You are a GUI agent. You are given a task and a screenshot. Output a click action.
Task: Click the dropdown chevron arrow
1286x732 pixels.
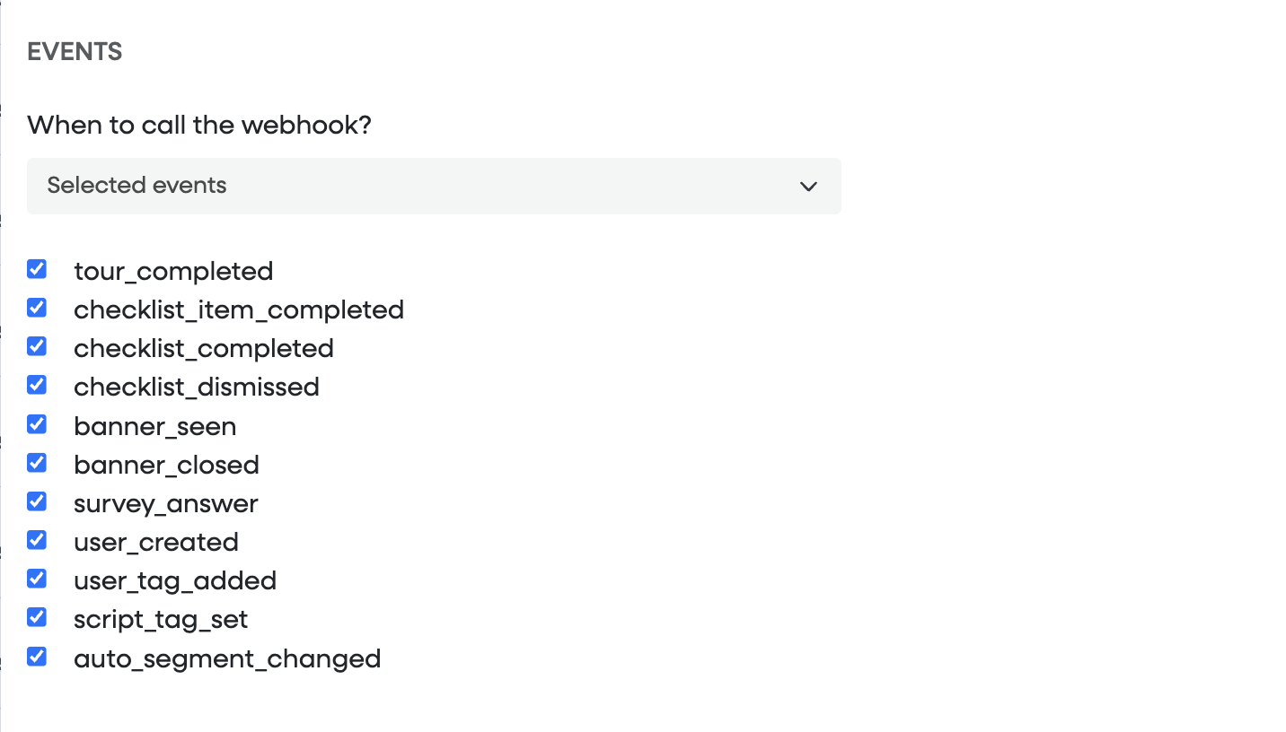coord(808,187)
